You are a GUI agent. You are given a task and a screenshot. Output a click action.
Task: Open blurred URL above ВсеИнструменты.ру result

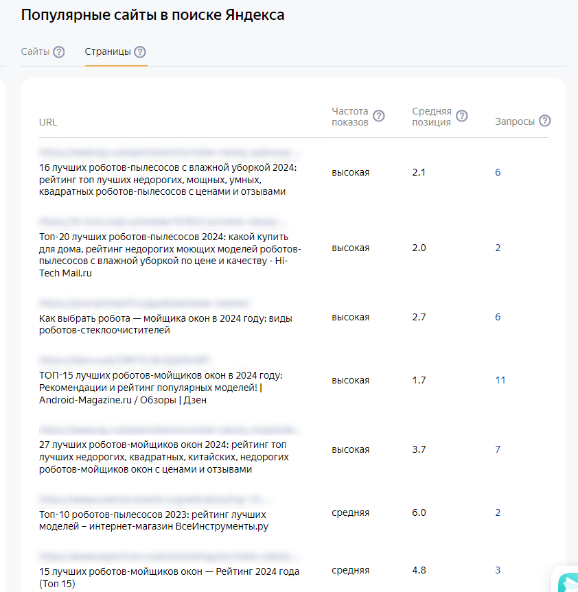pos(154,499)
